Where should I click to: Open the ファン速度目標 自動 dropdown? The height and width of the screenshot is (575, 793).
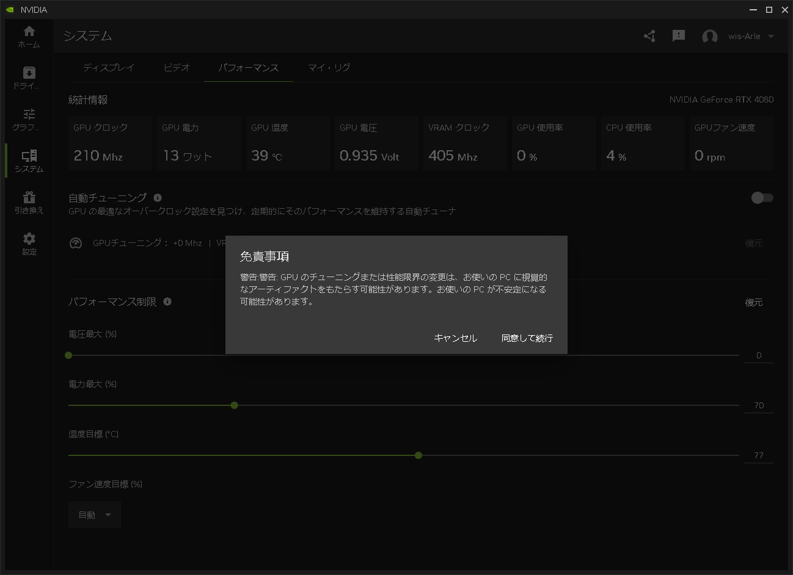[94, 514]
